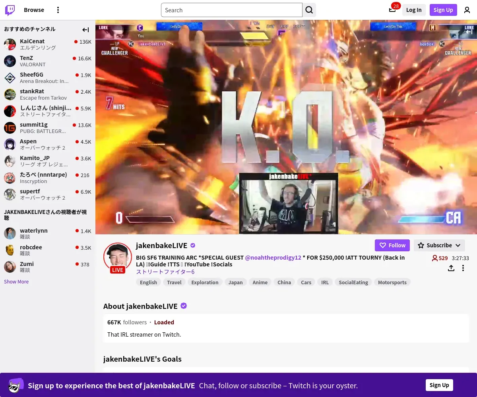Viewport: 477px width, 397px height.
Task: Click Sign Up in the bottom banner
Action: (439, 385)
